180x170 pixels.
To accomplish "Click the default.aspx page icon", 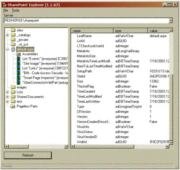I will (13, 49).
